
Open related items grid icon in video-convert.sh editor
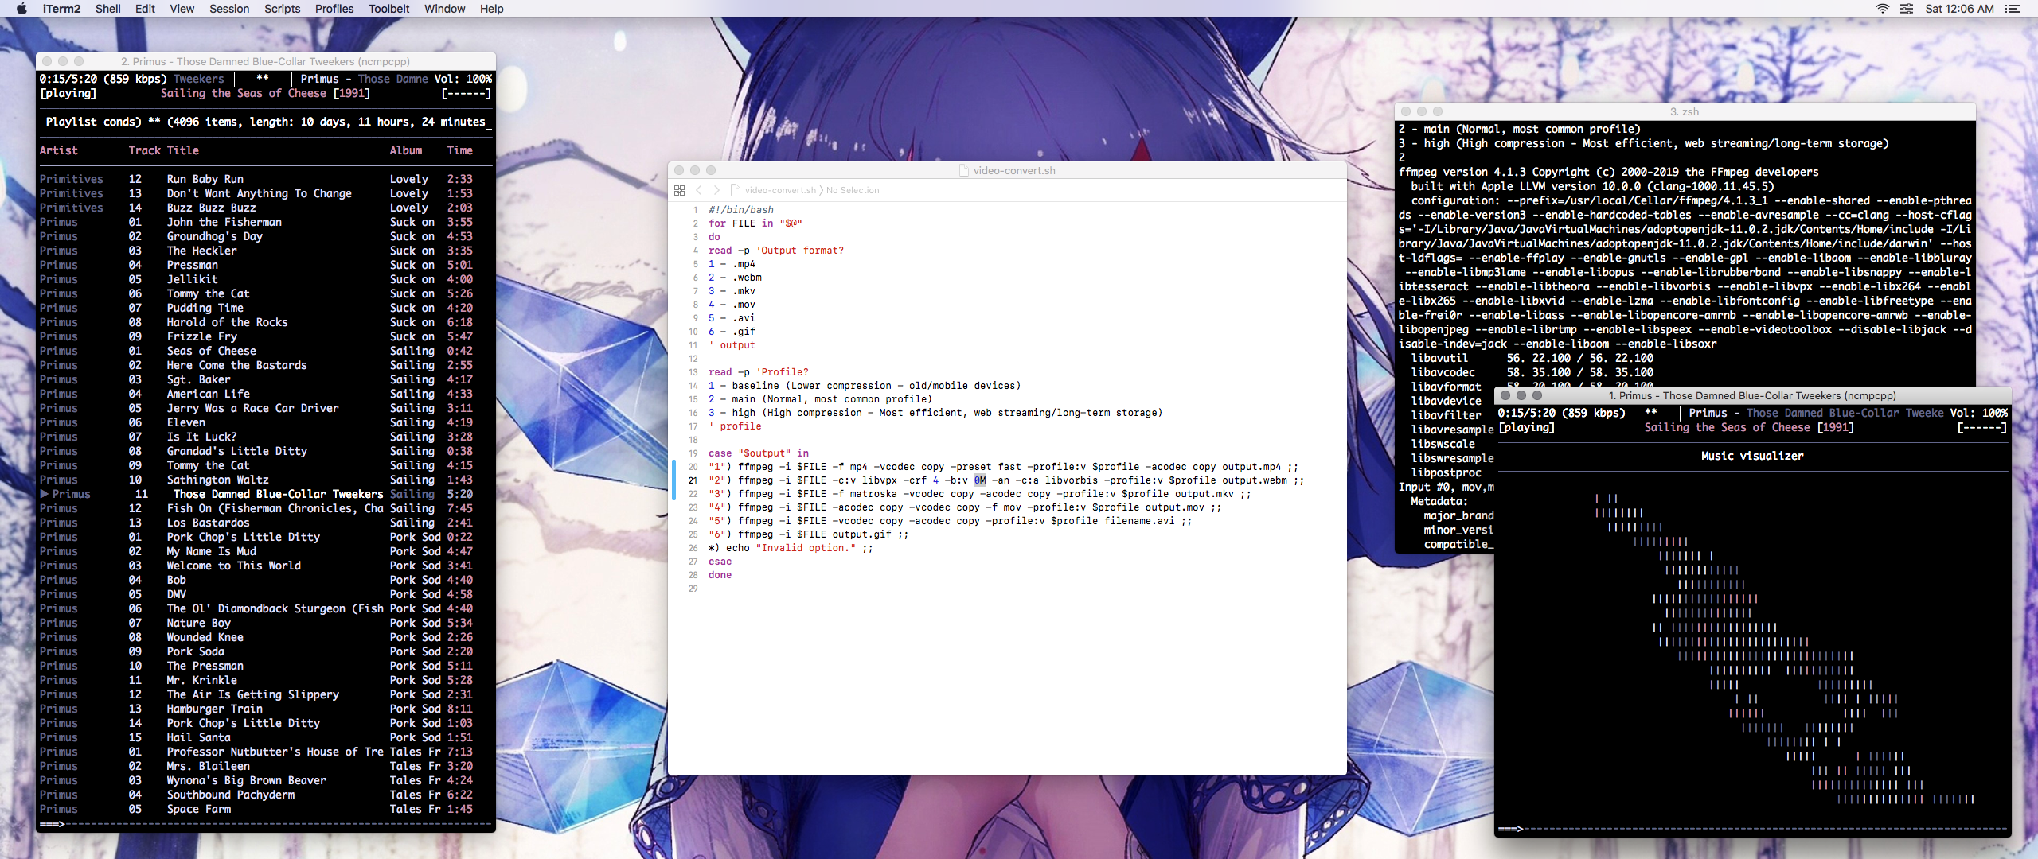coord(679,190)
